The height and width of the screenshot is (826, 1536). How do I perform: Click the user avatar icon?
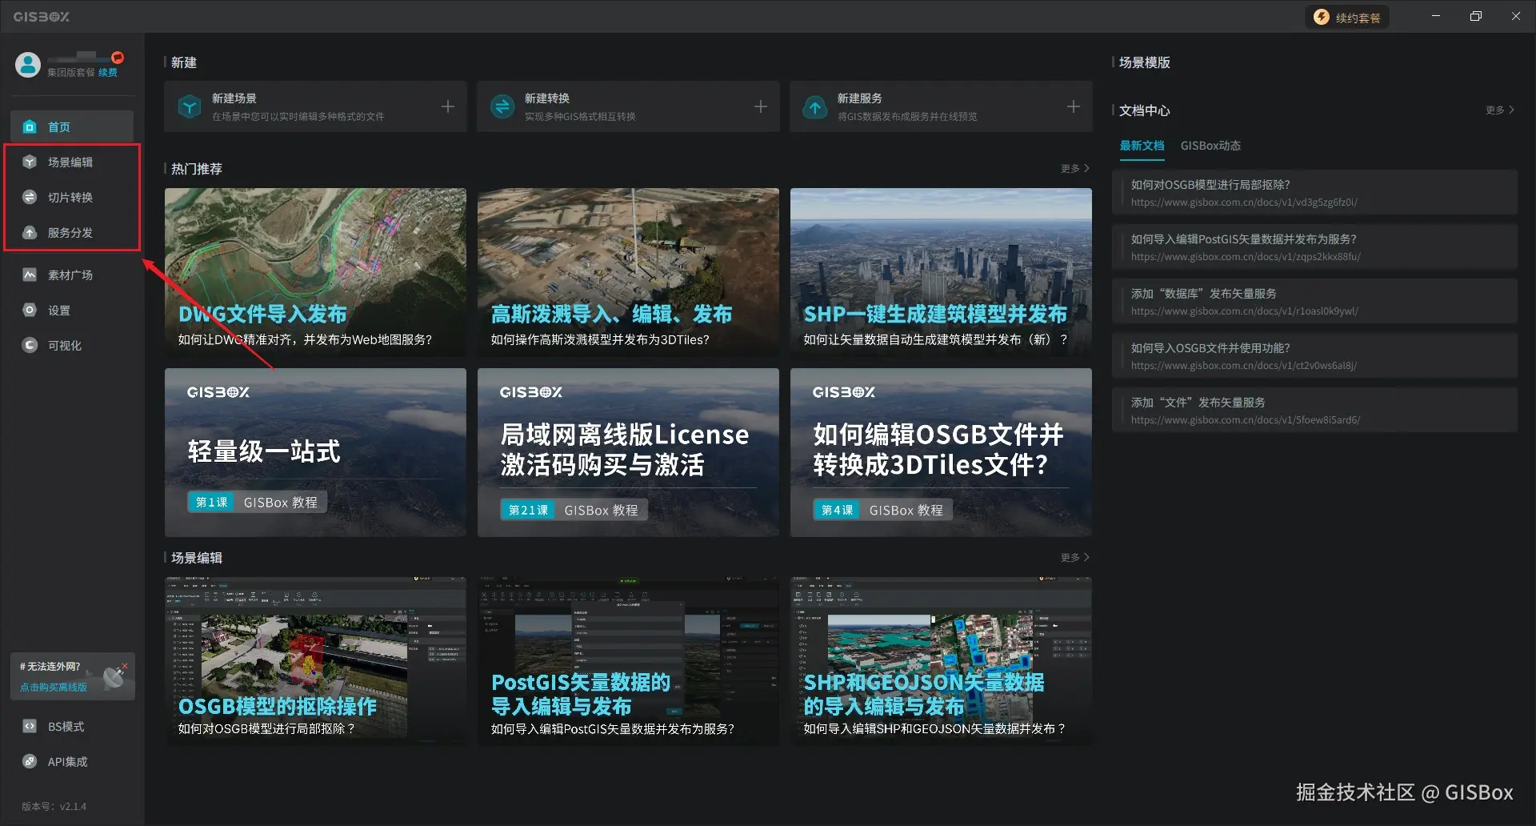click(x=28, y=65)
